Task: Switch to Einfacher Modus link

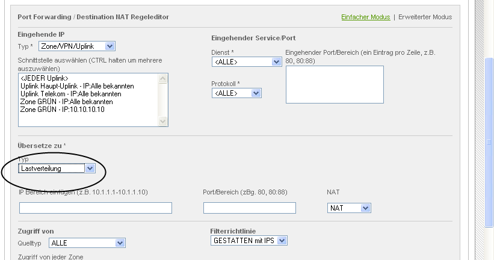Action: (365, 17)
